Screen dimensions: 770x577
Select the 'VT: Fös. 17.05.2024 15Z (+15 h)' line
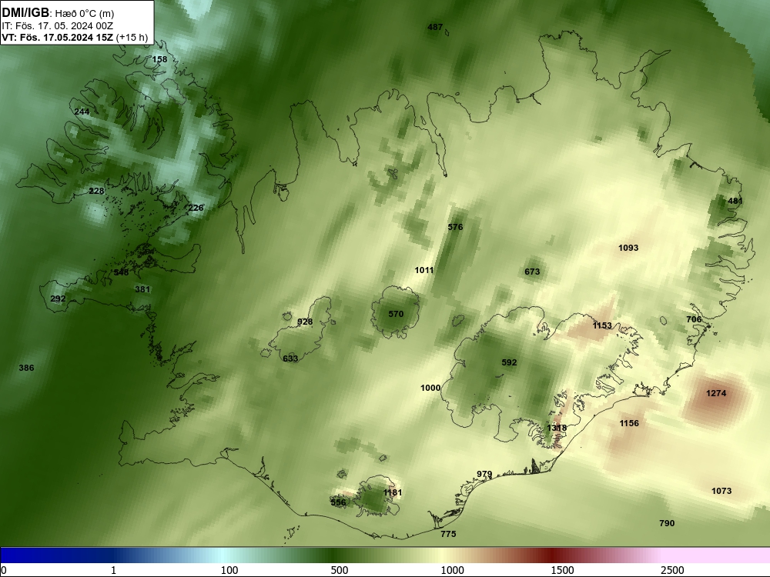(75, 37)
